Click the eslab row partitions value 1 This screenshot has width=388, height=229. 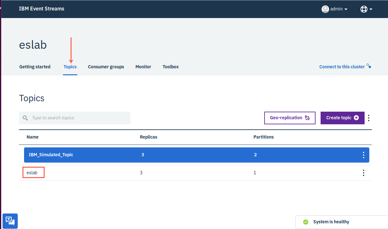(255, 173)
